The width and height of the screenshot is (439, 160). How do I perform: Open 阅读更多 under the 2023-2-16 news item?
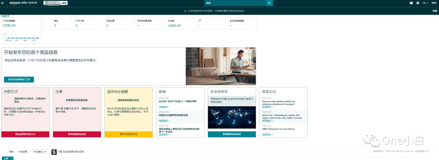pos(164,134)
